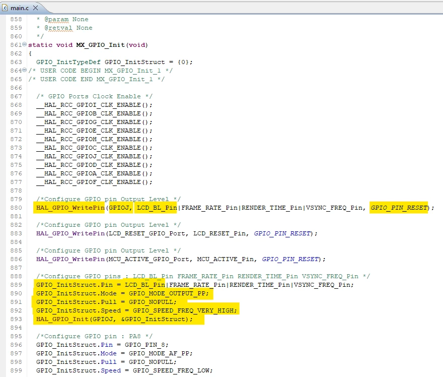Click __HAL_RCC_GPIOA_CLK_ENABLE call

coord(94,173)
